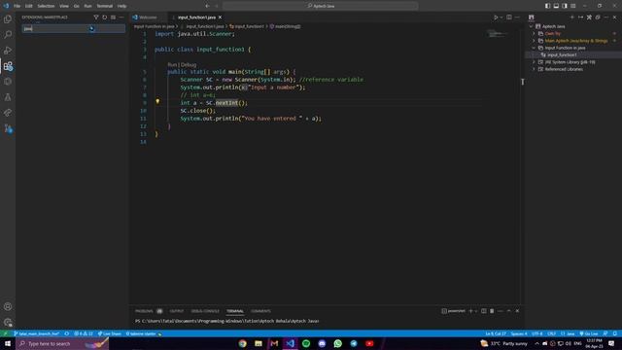Run the Java file with play button
Image resolution: width=622 pixels, height=350 pixels.
coord(496,17)
